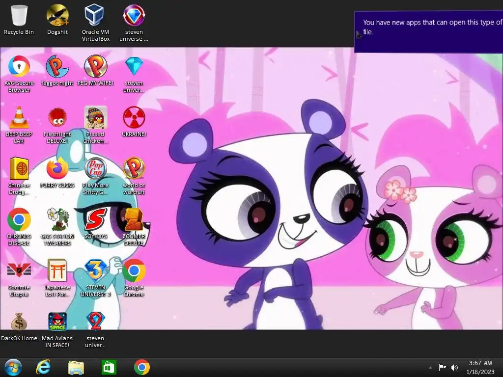
Task: Click the 'You have new apps' notification
Action: [428, 32]
